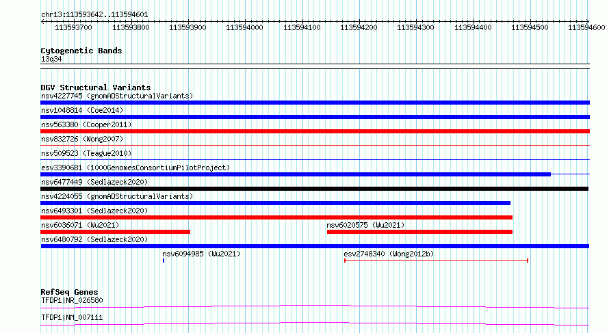Screen dimensions: 609x333
Task: Click ruler position 113593900
Action: [187, 27]
